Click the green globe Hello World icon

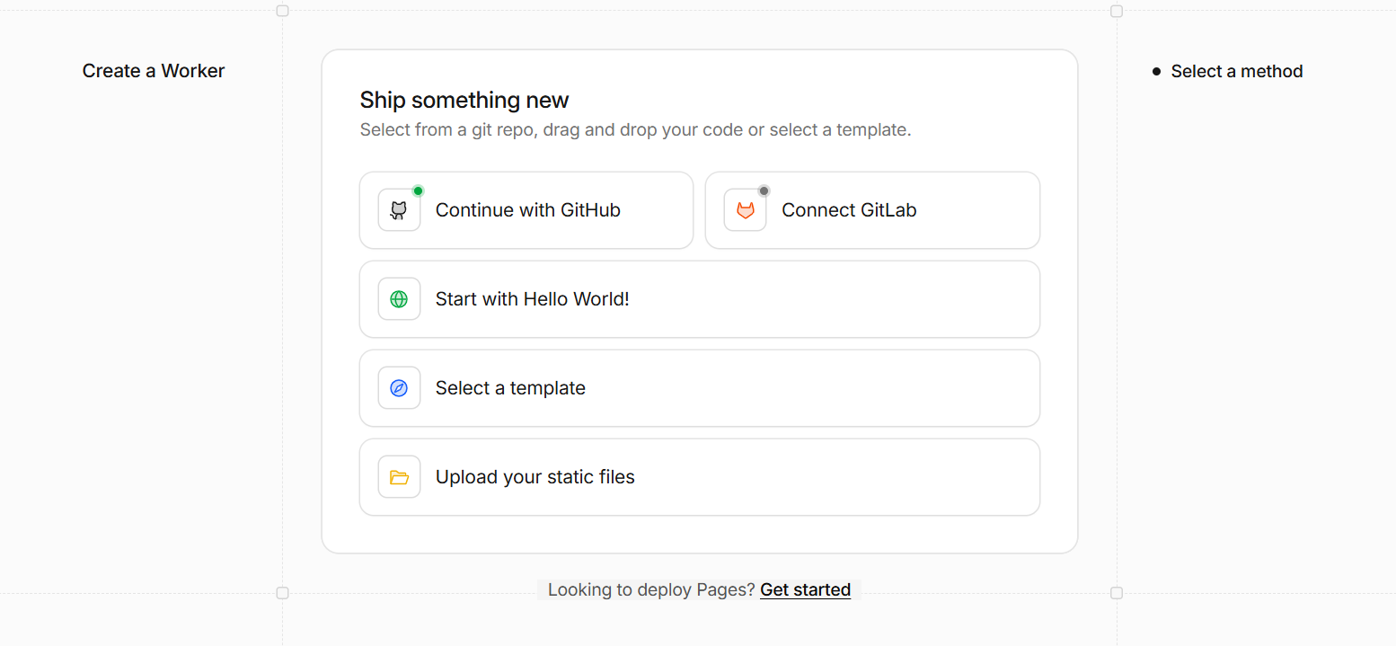[x=399, y=299]
